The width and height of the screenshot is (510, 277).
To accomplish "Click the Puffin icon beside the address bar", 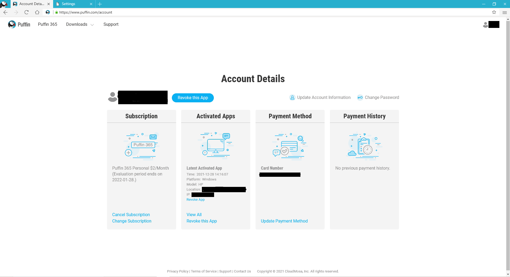I will [x=48, y=12].
